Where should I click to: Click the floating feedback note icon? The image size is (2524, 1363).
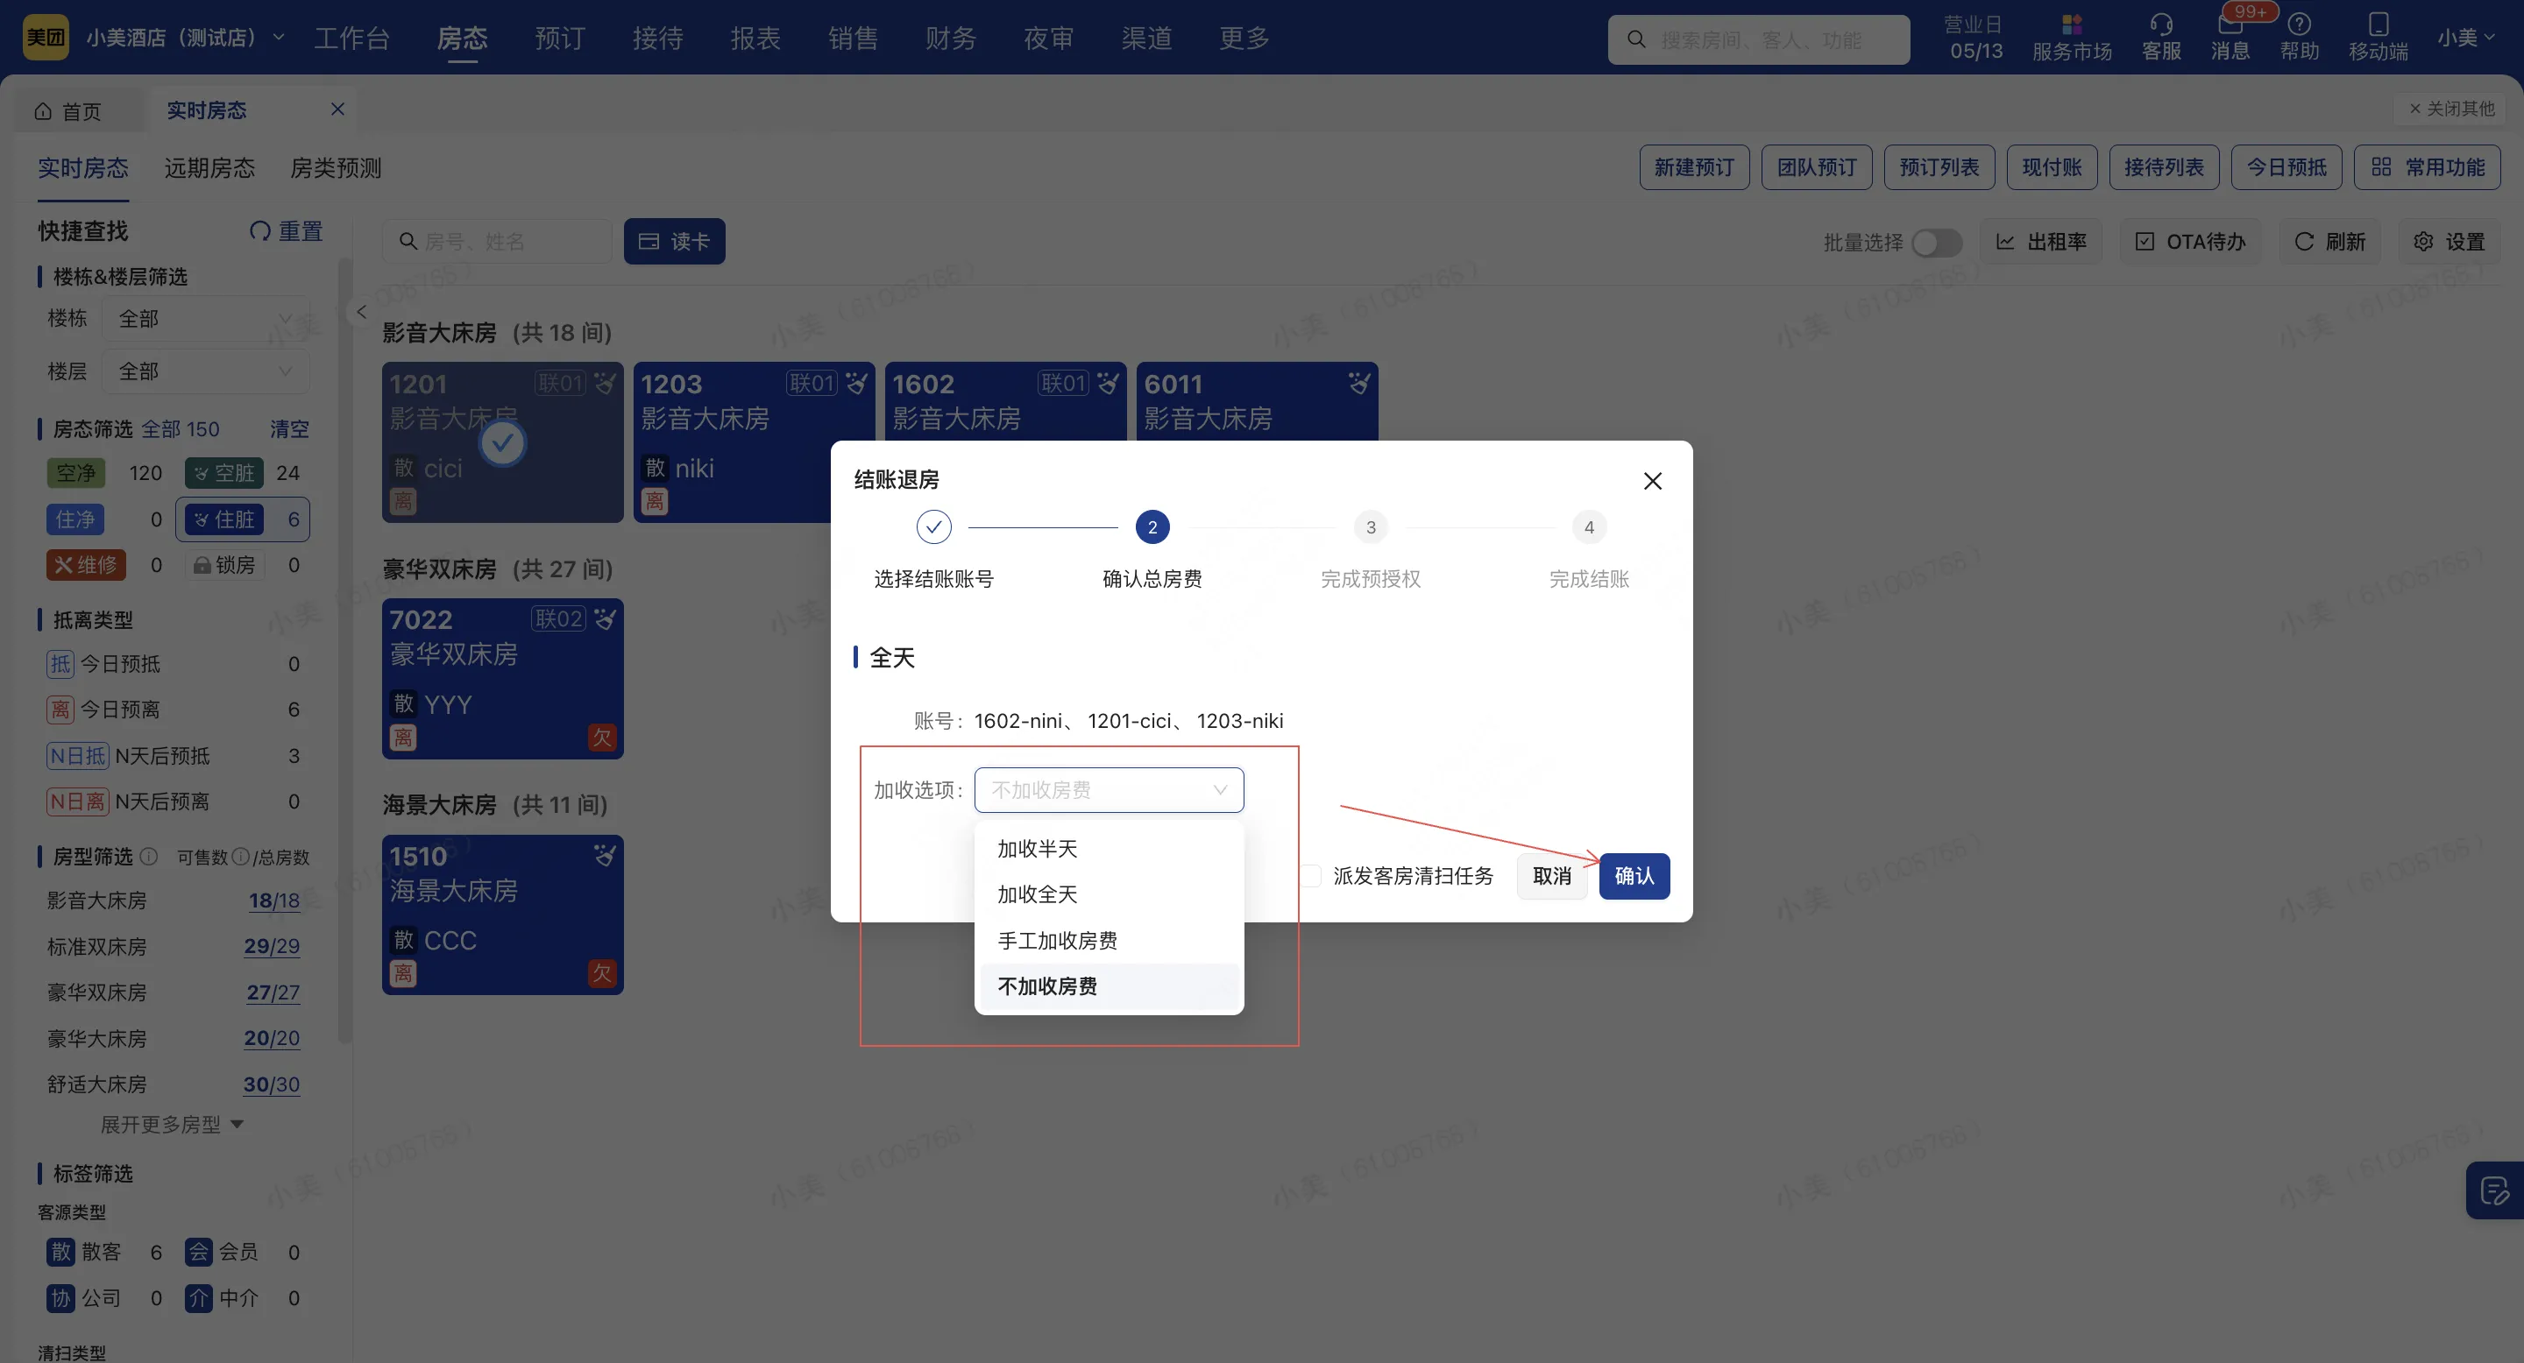pyautogui.click(x=2493, y=1190)
